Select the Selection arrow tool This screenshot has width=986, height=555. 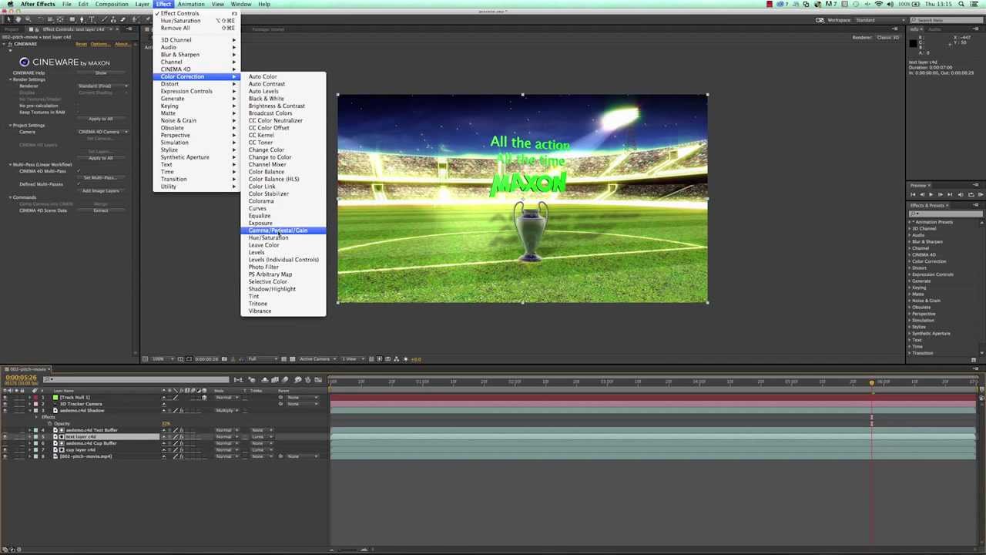(x=9, y=19)
